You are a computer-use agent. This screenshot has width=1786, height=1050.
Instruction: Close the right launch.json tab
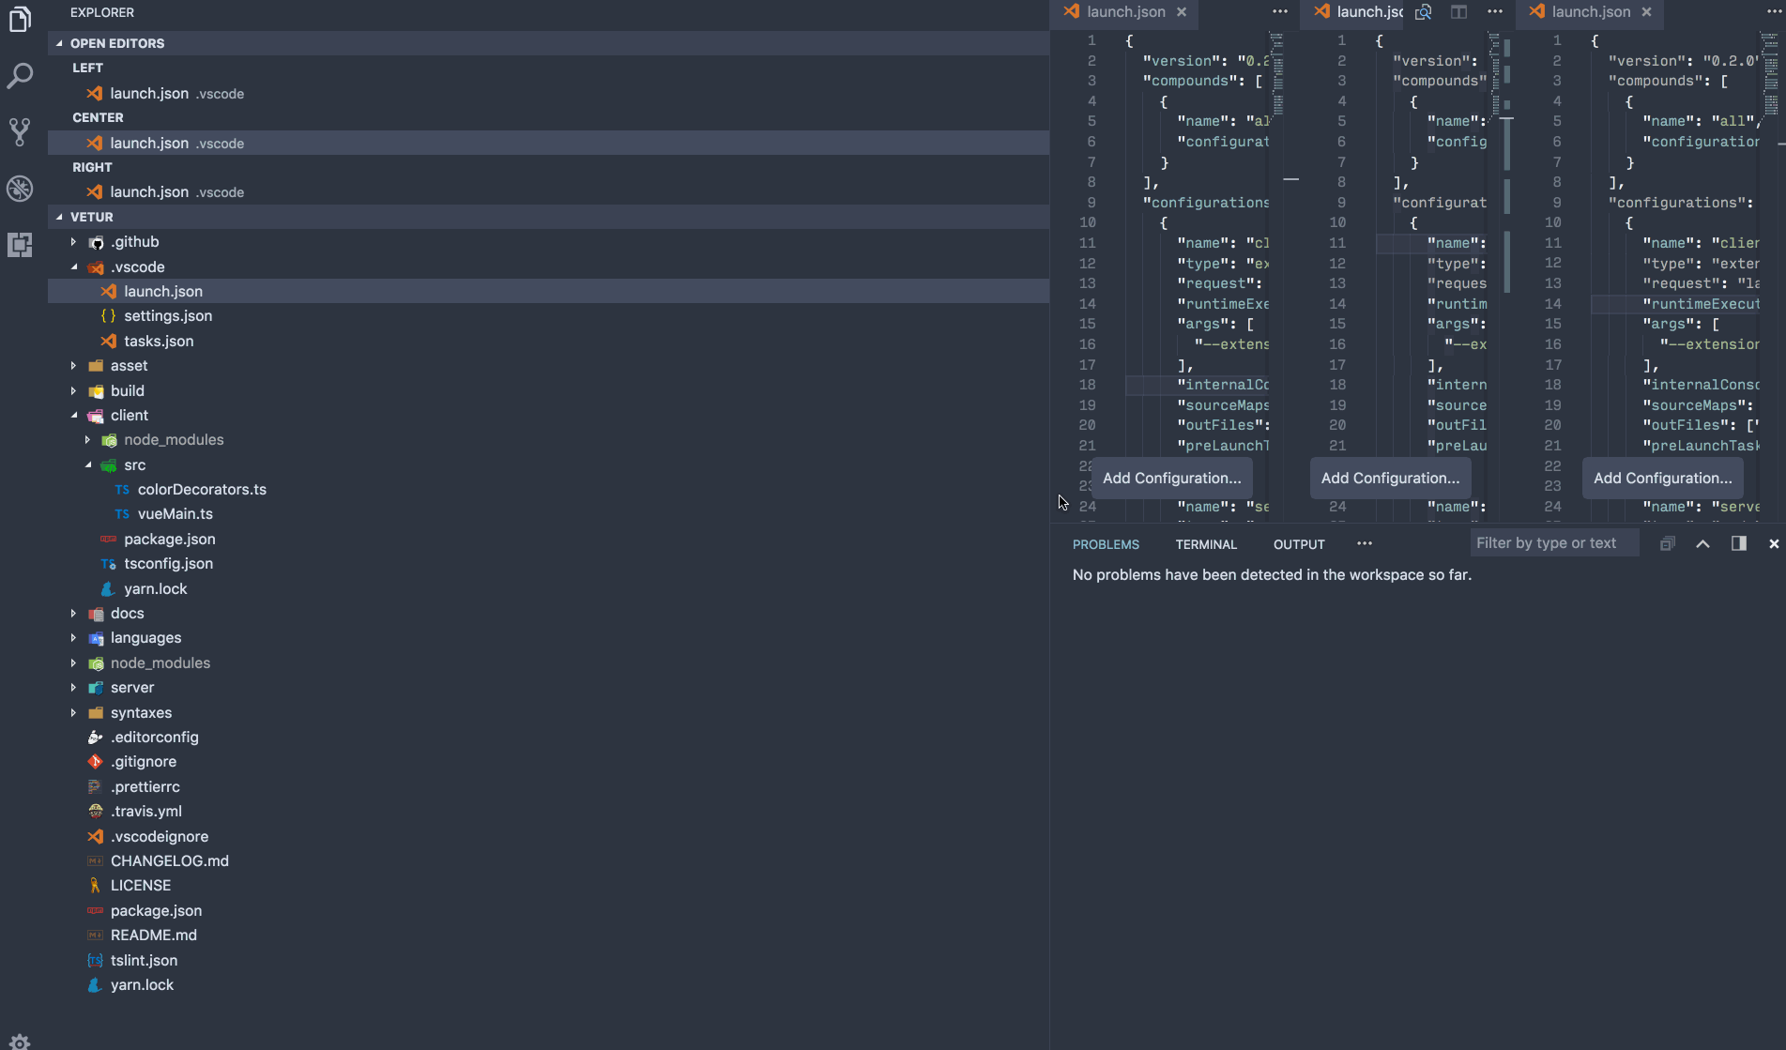click(x=1646, y=12)
